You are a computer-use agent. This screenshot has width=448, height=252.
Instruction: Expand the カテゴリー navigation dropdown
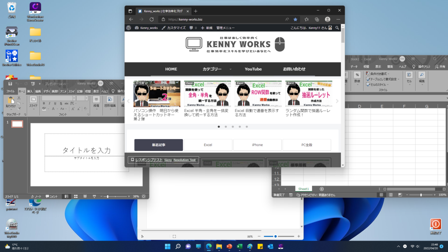coord(217,69)
